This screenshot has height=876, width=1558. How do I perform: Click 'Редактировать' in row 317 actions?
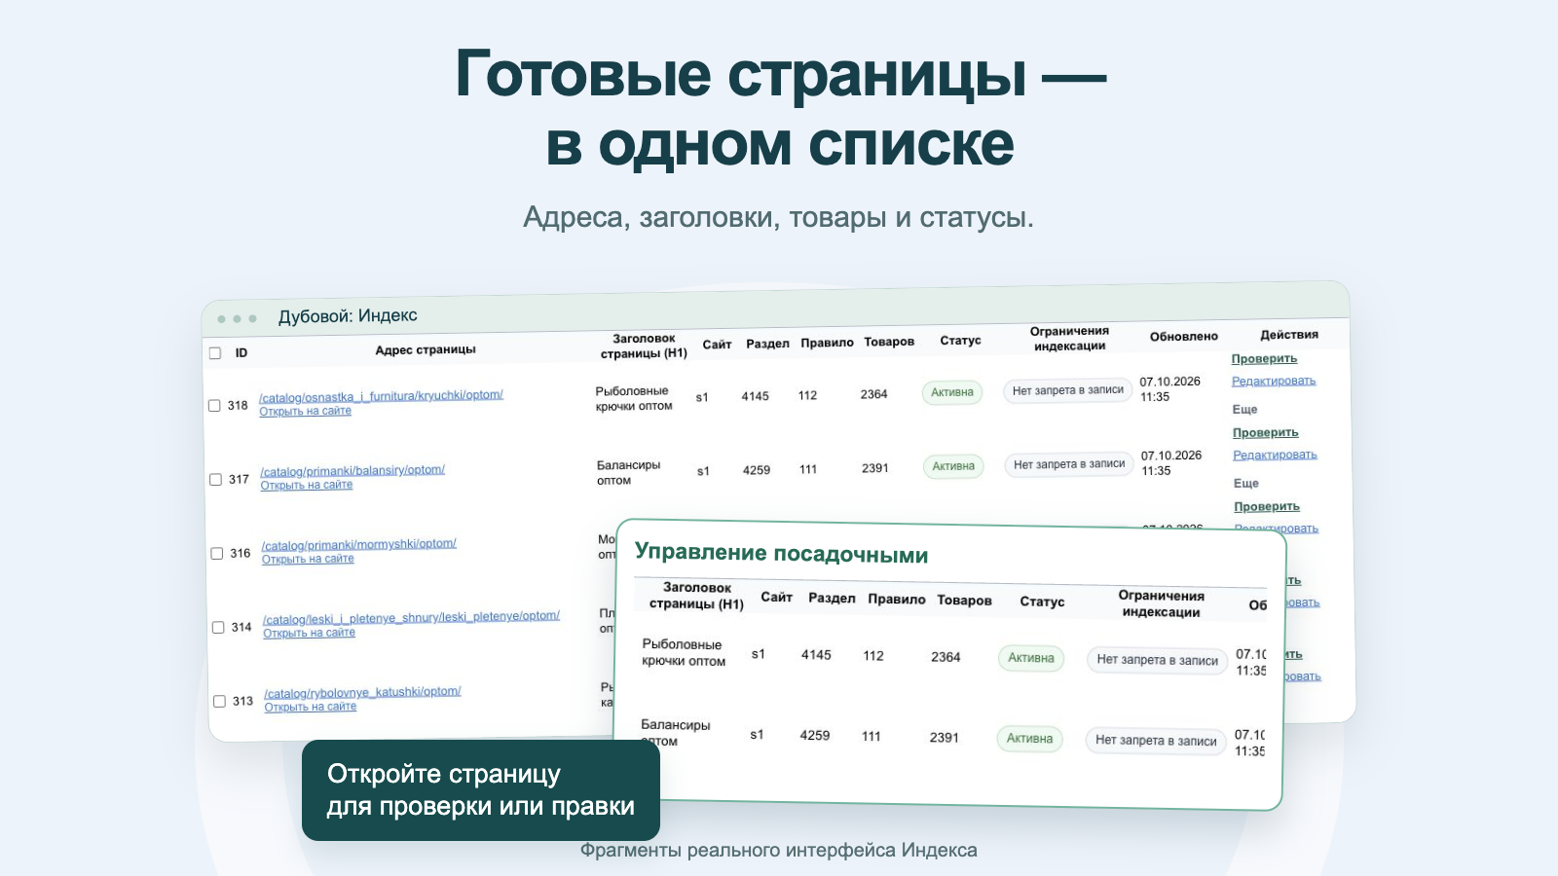pos(1275,455)
